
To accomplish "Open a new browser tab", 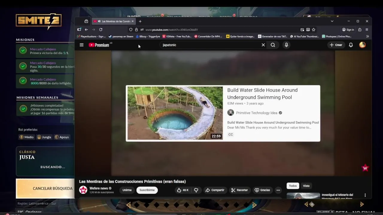I will point(140,21).
